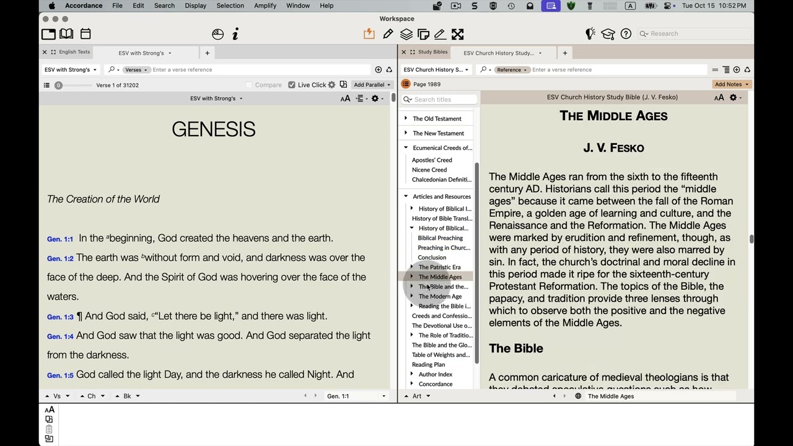Select Biblical Preaching entry
This screenshot has height=446, width=793.
[x=440, y=238]
